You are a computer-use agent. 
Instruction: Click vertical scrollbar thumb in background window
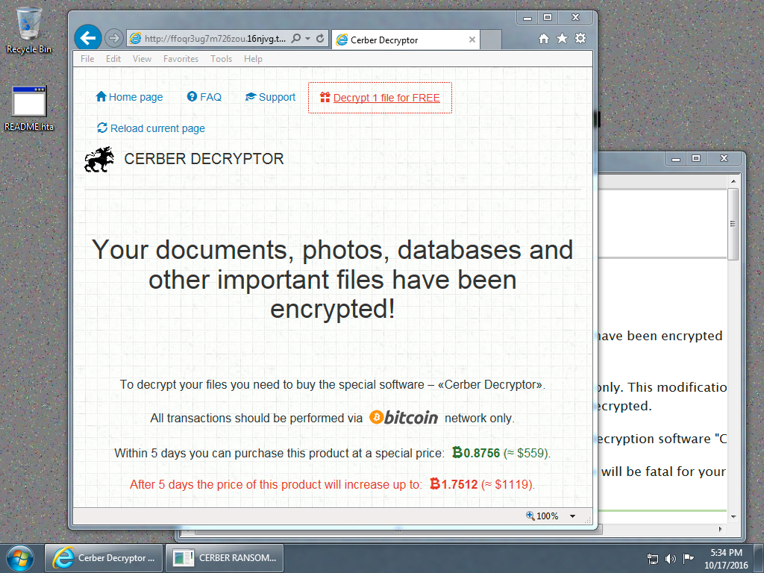[x=733, y=224]
